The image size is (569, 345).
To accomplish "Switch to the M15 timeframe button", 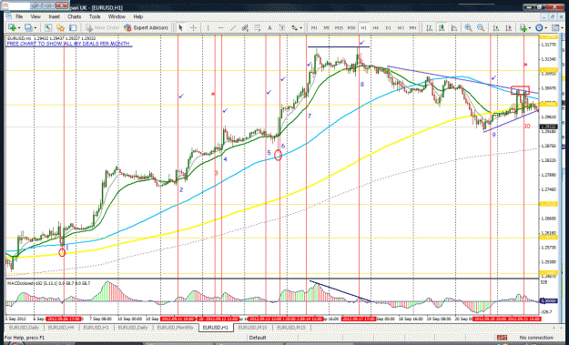I will tap(339, 27).
